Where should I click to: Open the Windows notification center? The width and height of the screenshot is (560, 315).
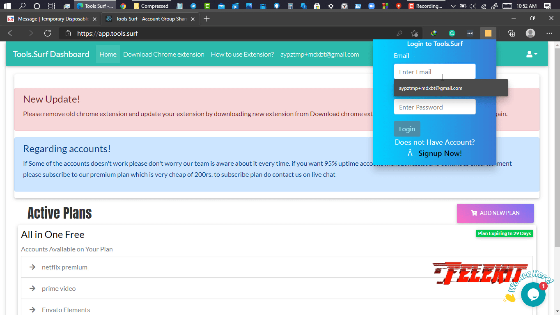tap(547, 6)
